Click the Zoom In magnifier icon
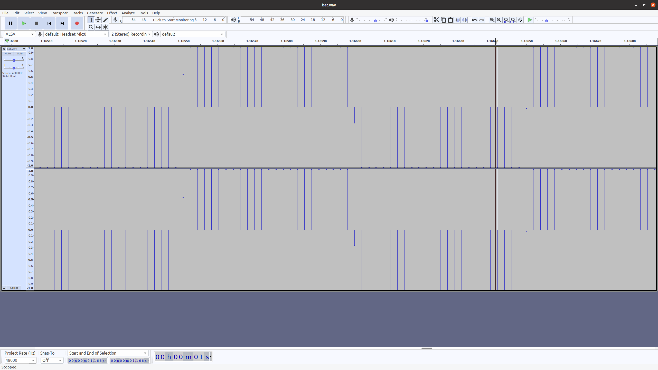The height and width of the screenshot is (370, 658). pyautogui.click(x=492, y=20)
